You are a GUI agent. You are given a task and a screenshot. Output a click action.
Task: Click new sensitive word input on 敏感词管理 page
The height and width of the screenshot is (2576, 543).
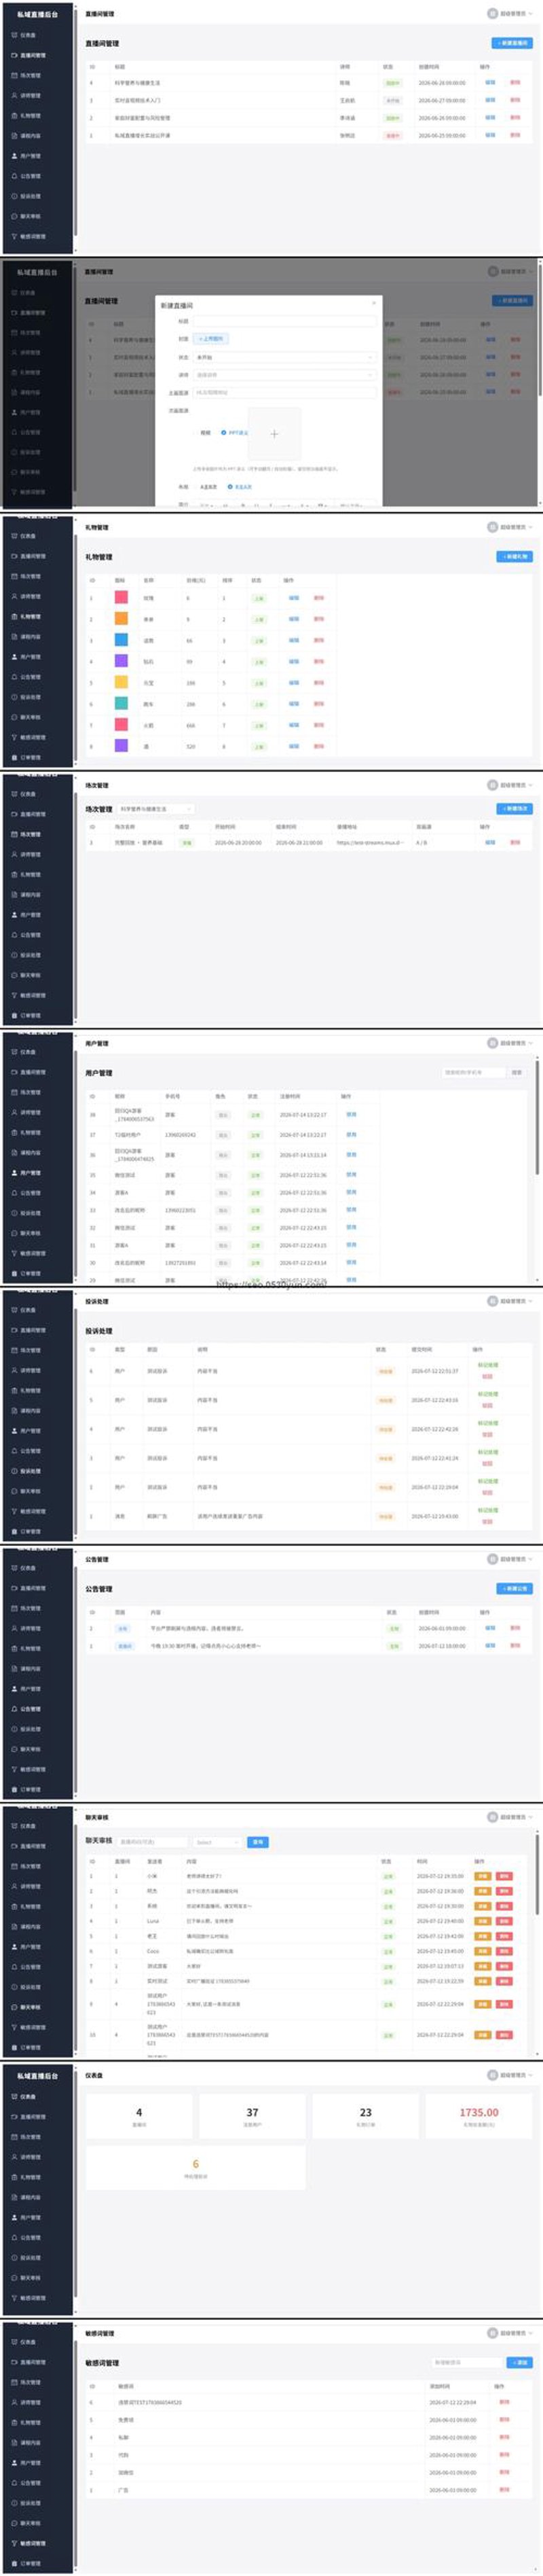point(467,2362)
